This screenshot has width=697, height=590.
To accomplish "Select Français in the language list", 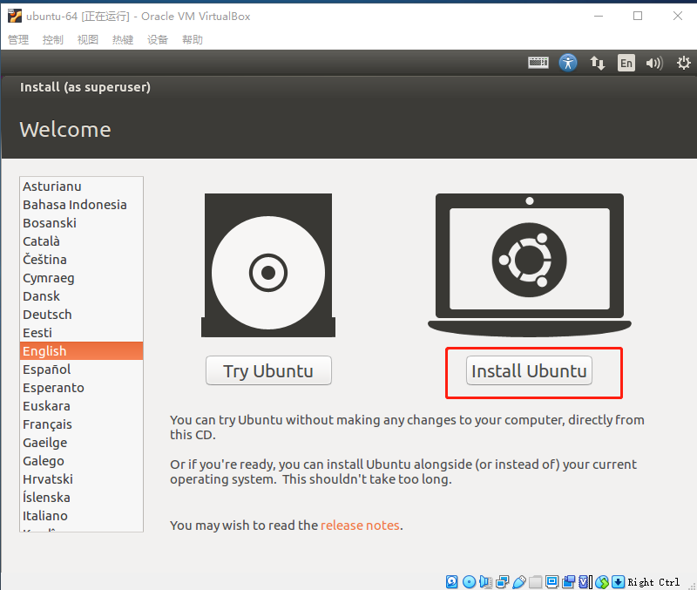I will pos(81,424).
